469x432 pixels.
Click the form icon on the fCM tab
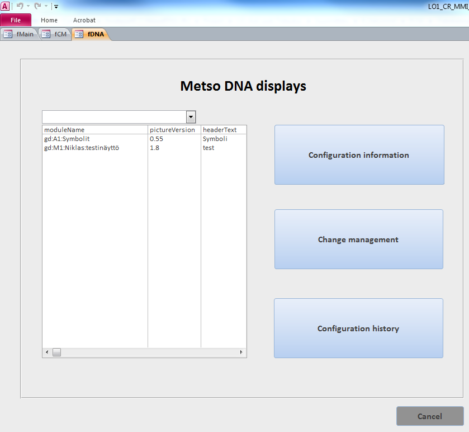tap(46, 34)
